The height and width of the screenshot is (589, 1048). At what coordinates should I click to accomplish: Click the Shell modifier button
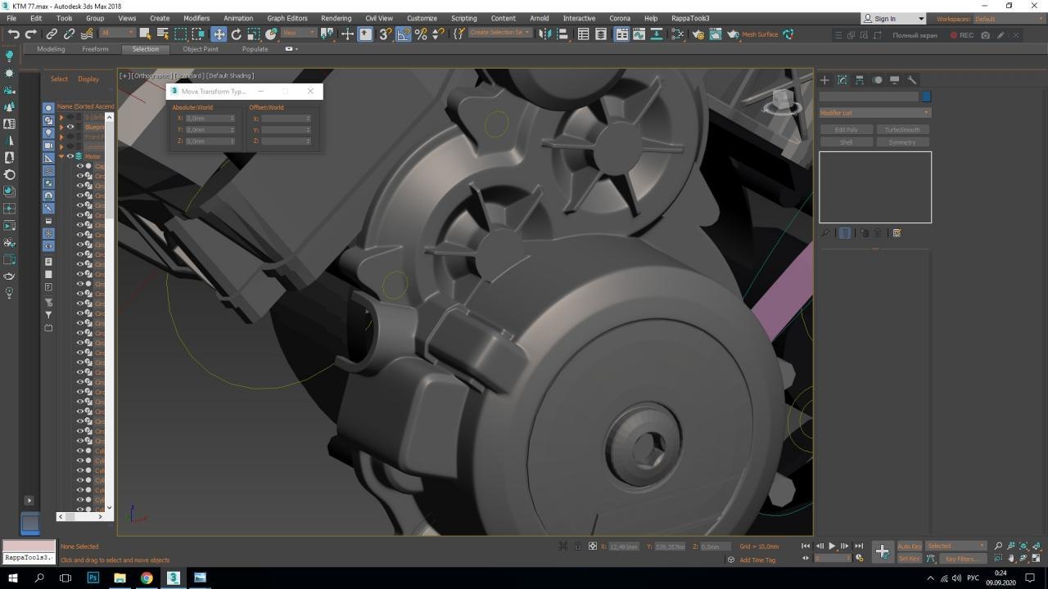pos(847,142)
